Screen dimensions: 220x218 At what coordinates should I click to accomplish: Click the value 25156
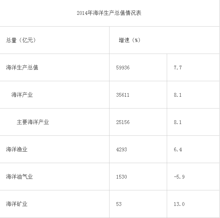pos(123,122)
